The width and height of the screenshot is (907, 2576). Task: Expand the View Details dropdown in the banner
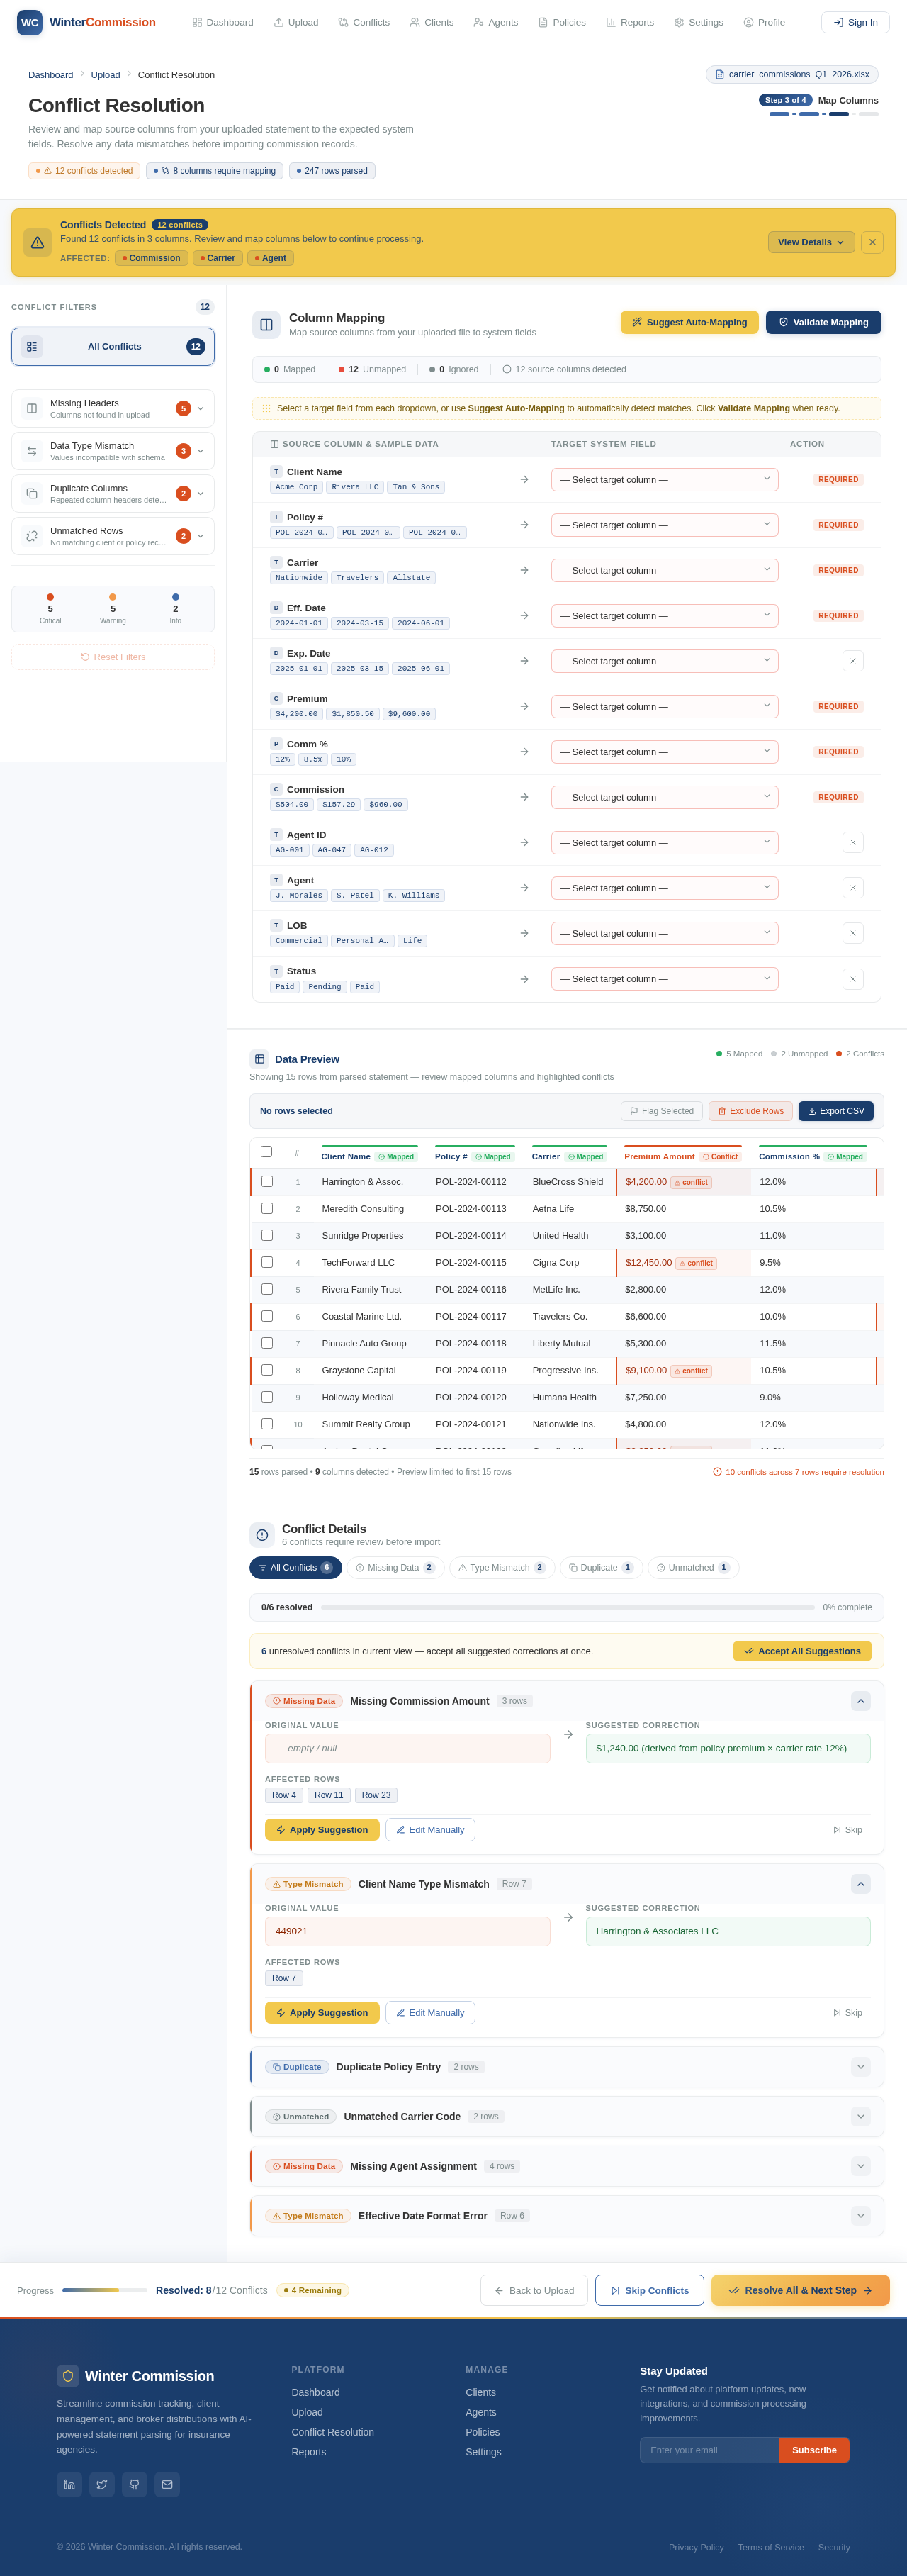(x=811, y=242)
